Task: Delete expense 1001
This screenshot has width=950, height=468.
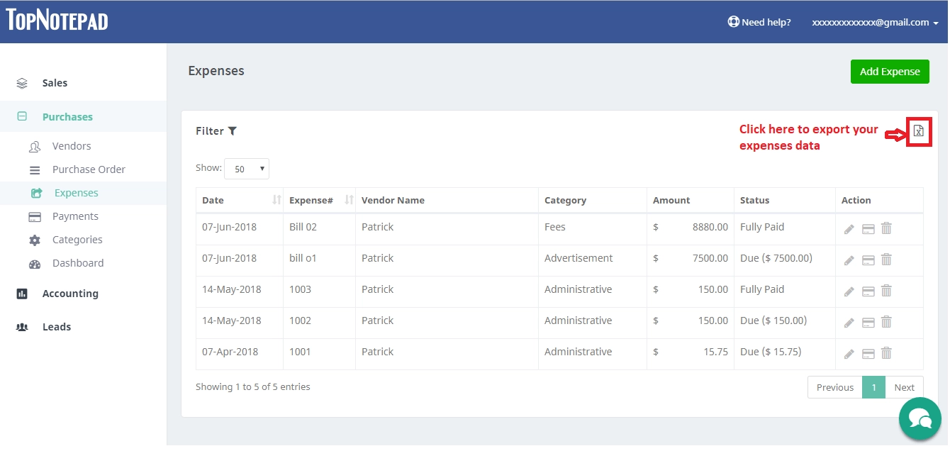Action: (886, 353)
